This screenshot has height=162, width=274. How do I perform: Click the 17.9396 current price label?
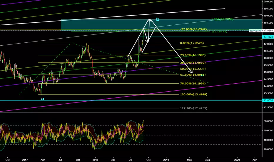click(268, 30)
